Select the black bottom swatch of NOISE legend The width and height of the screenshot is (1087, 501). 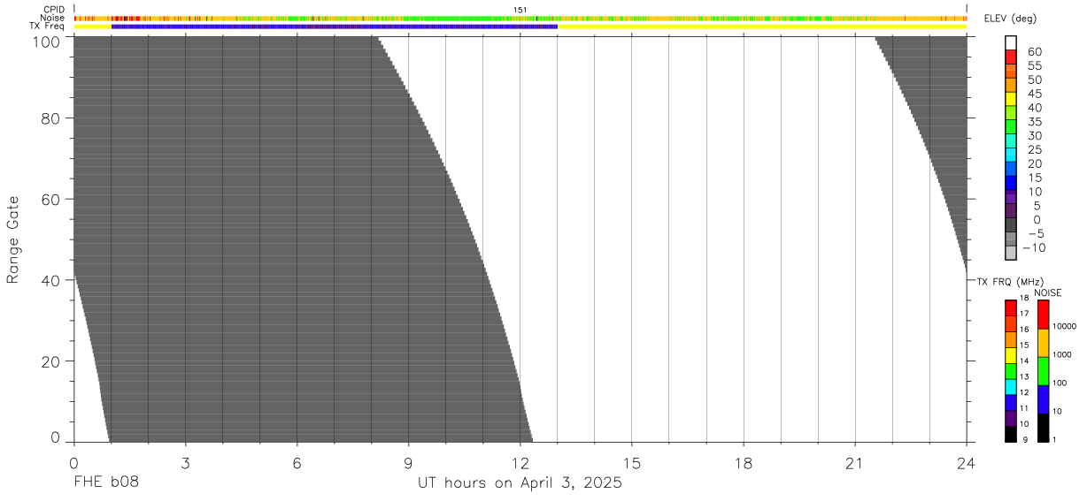1043,428
